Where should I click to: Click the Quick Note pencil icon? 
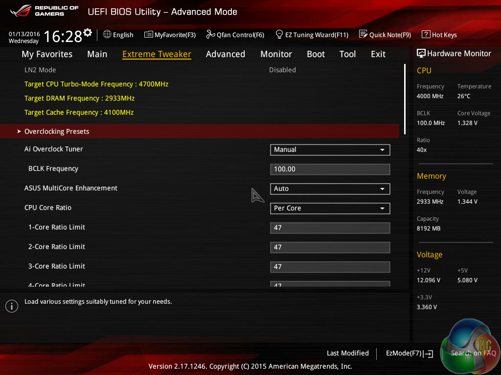click(x=364, y=34)
